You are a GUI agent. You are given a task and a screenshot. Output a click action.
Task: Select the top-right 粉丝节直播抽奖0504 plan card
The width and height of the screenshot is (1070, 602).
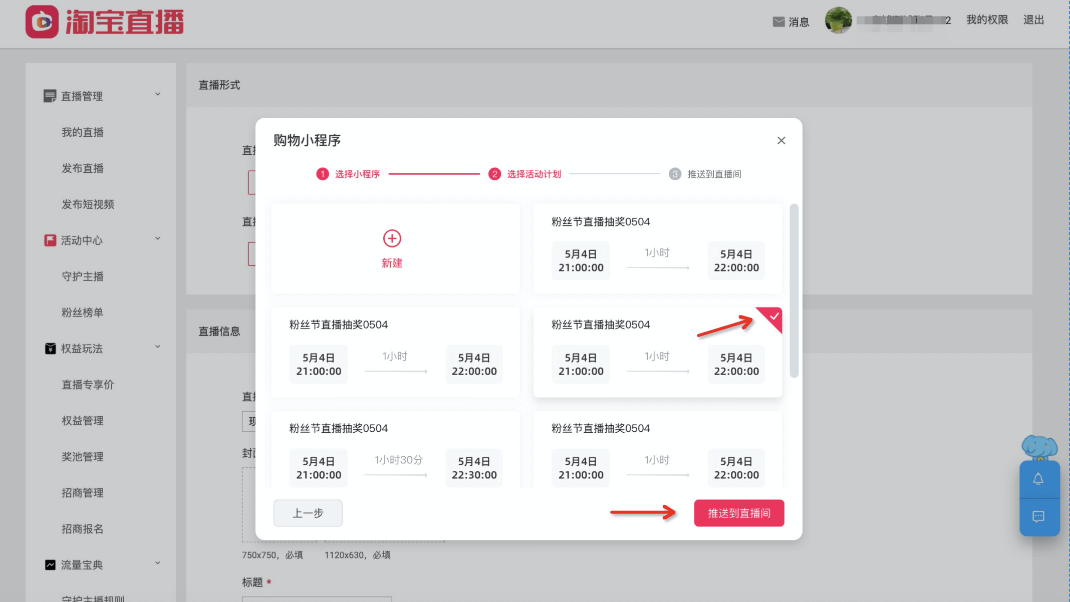coord(657,248)
